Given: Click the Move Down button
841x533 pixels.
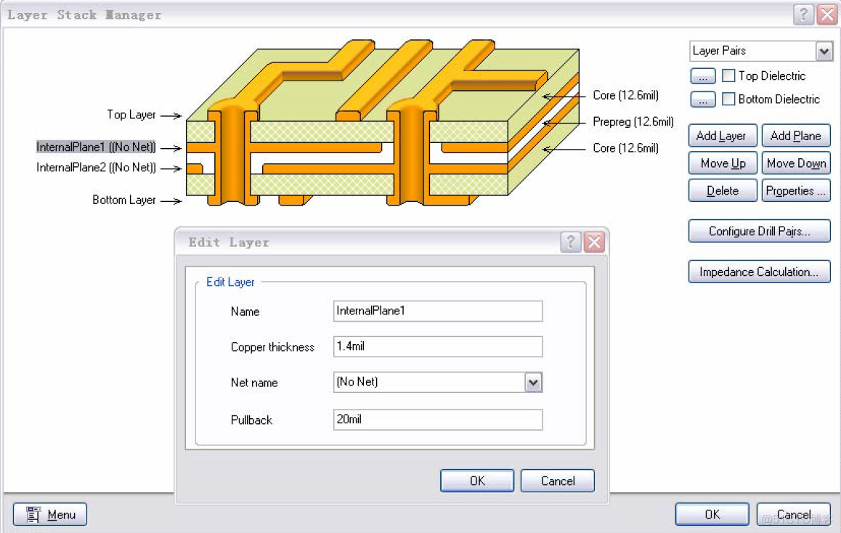Looking at the screenshot, I should [796, 163].
